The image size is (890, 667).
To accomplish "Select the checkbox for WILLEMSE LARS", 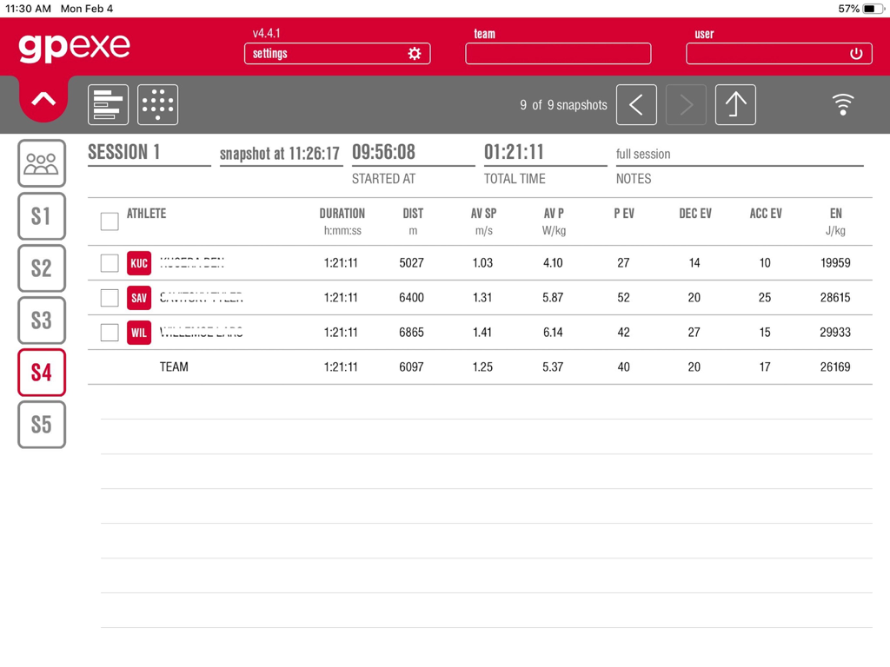I will click(109, 333).
